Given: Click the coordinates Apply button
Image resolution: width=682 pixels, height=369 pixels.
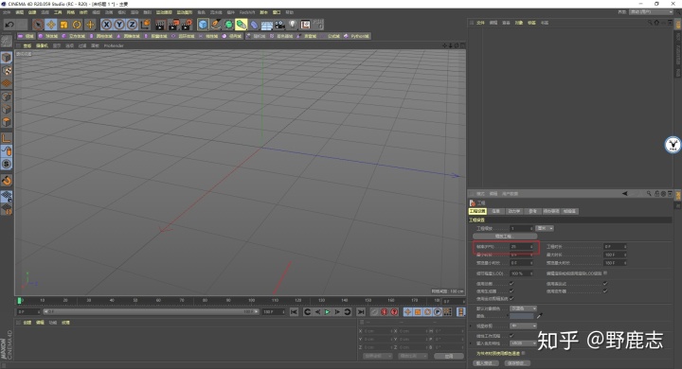Looking at the screenshot, I should pos(449,356).
